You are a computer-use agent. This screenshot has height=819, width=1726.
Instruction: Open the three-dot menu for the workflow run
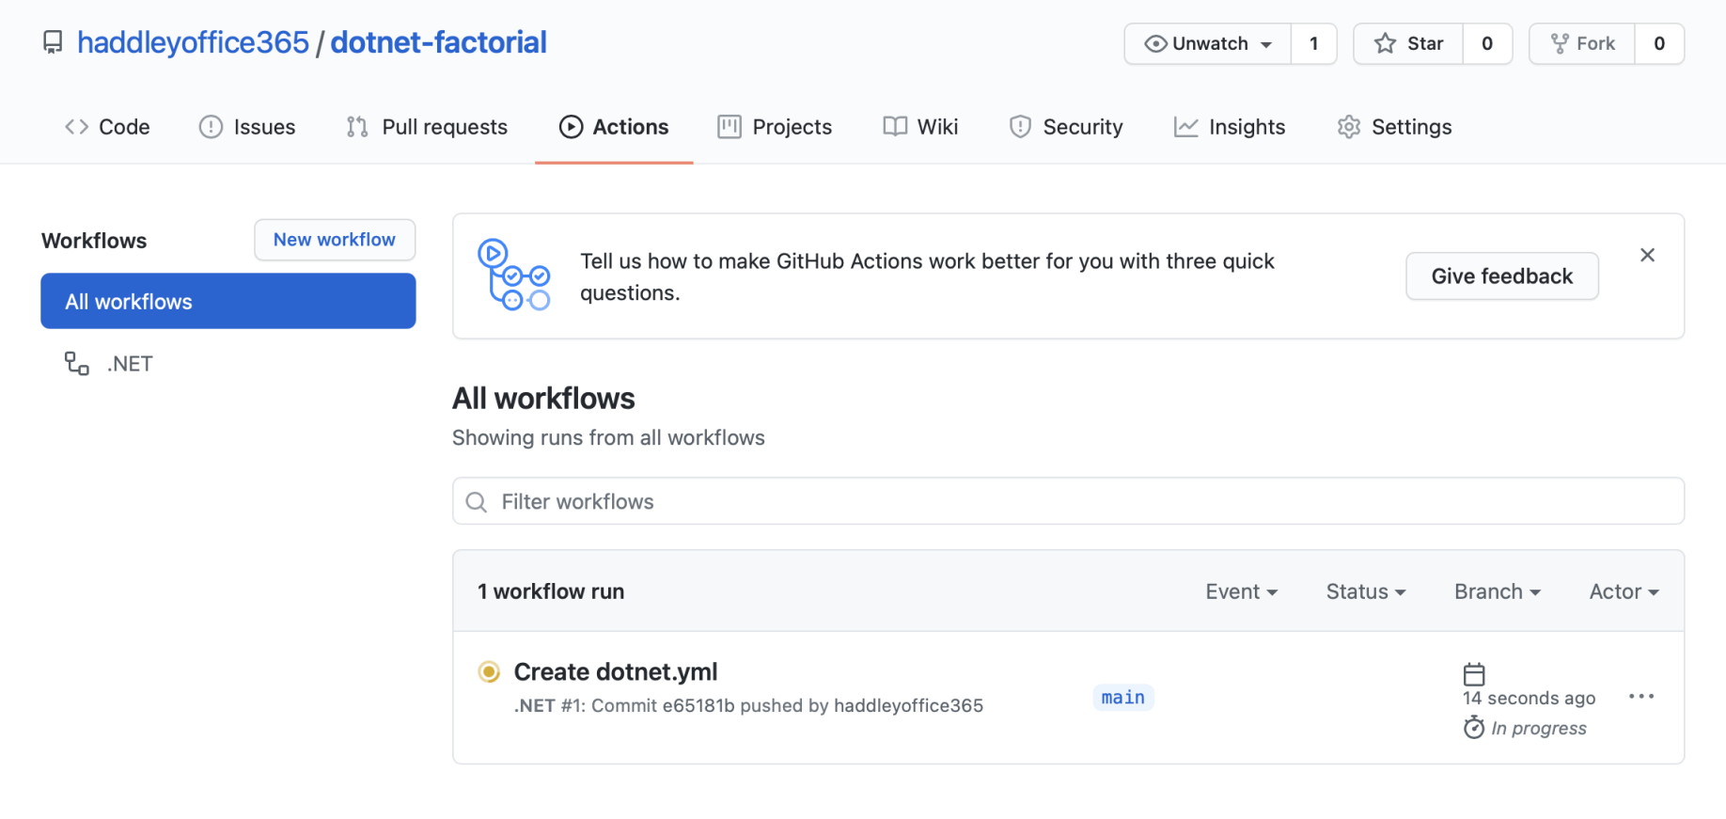tap(1641, 697)
